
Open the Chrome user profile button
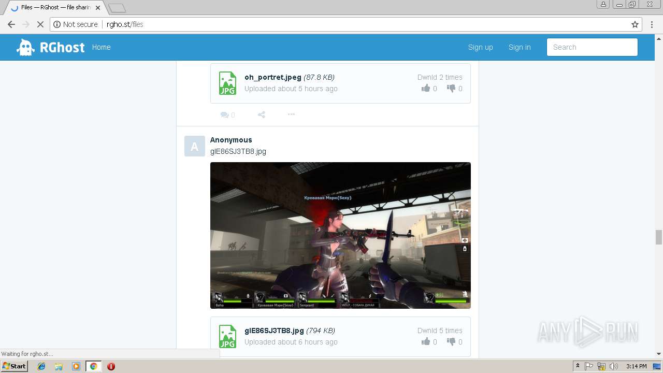[603, 4]
